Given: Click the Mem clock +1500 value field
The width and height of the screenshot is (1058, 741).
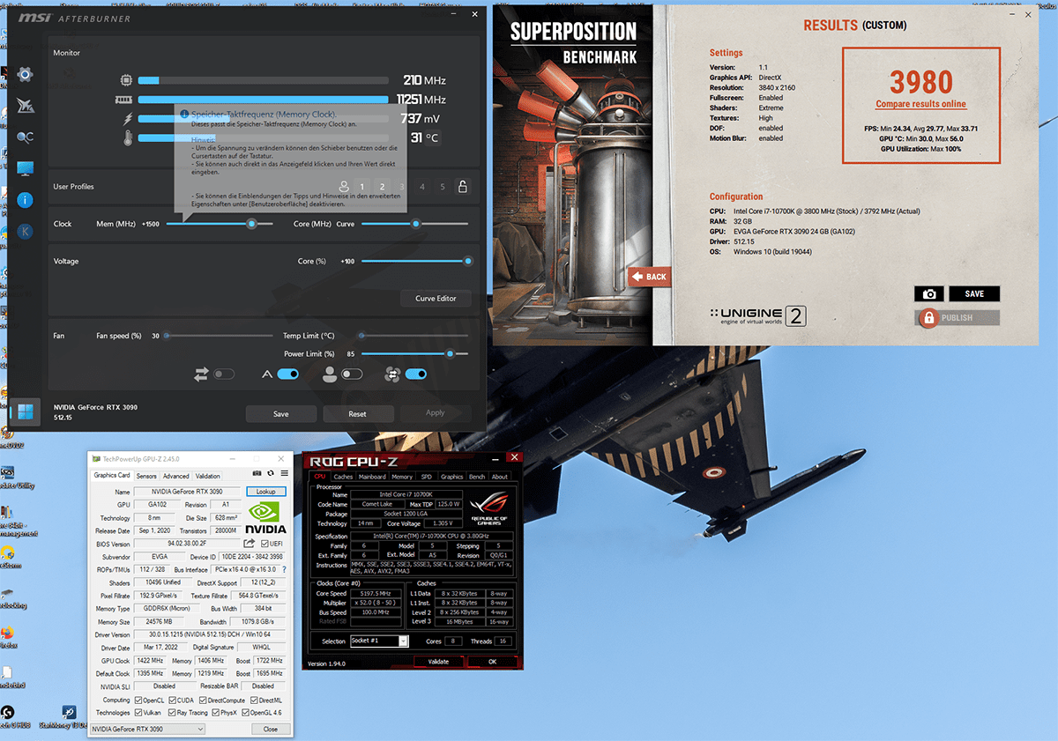Looking at the screenshot, I should tap(150, 224).
